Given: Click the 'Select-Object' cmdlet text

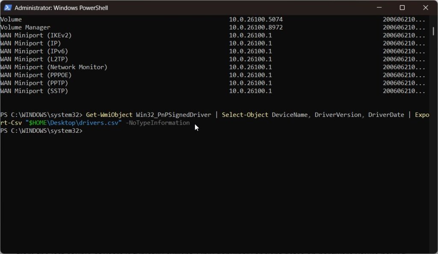Looking at the screenshot, I should (245, 115).
